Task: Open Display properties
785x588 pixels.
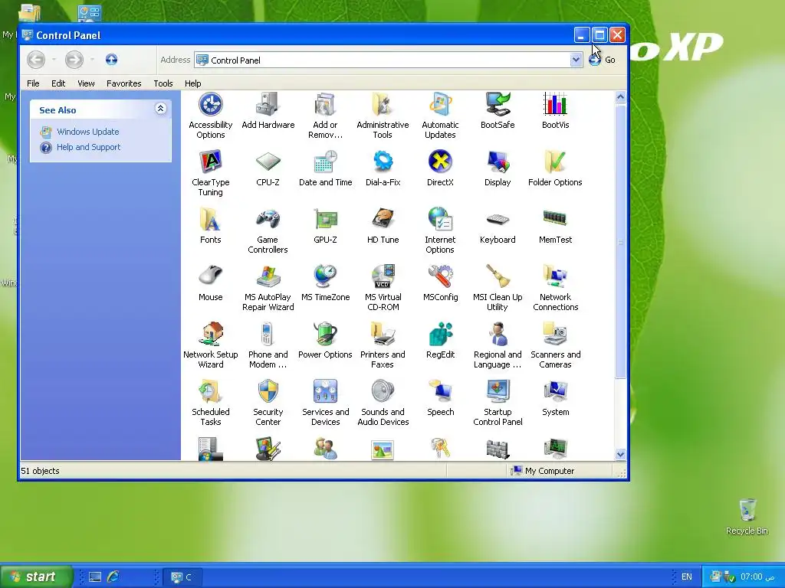Action: coord(497,168)
